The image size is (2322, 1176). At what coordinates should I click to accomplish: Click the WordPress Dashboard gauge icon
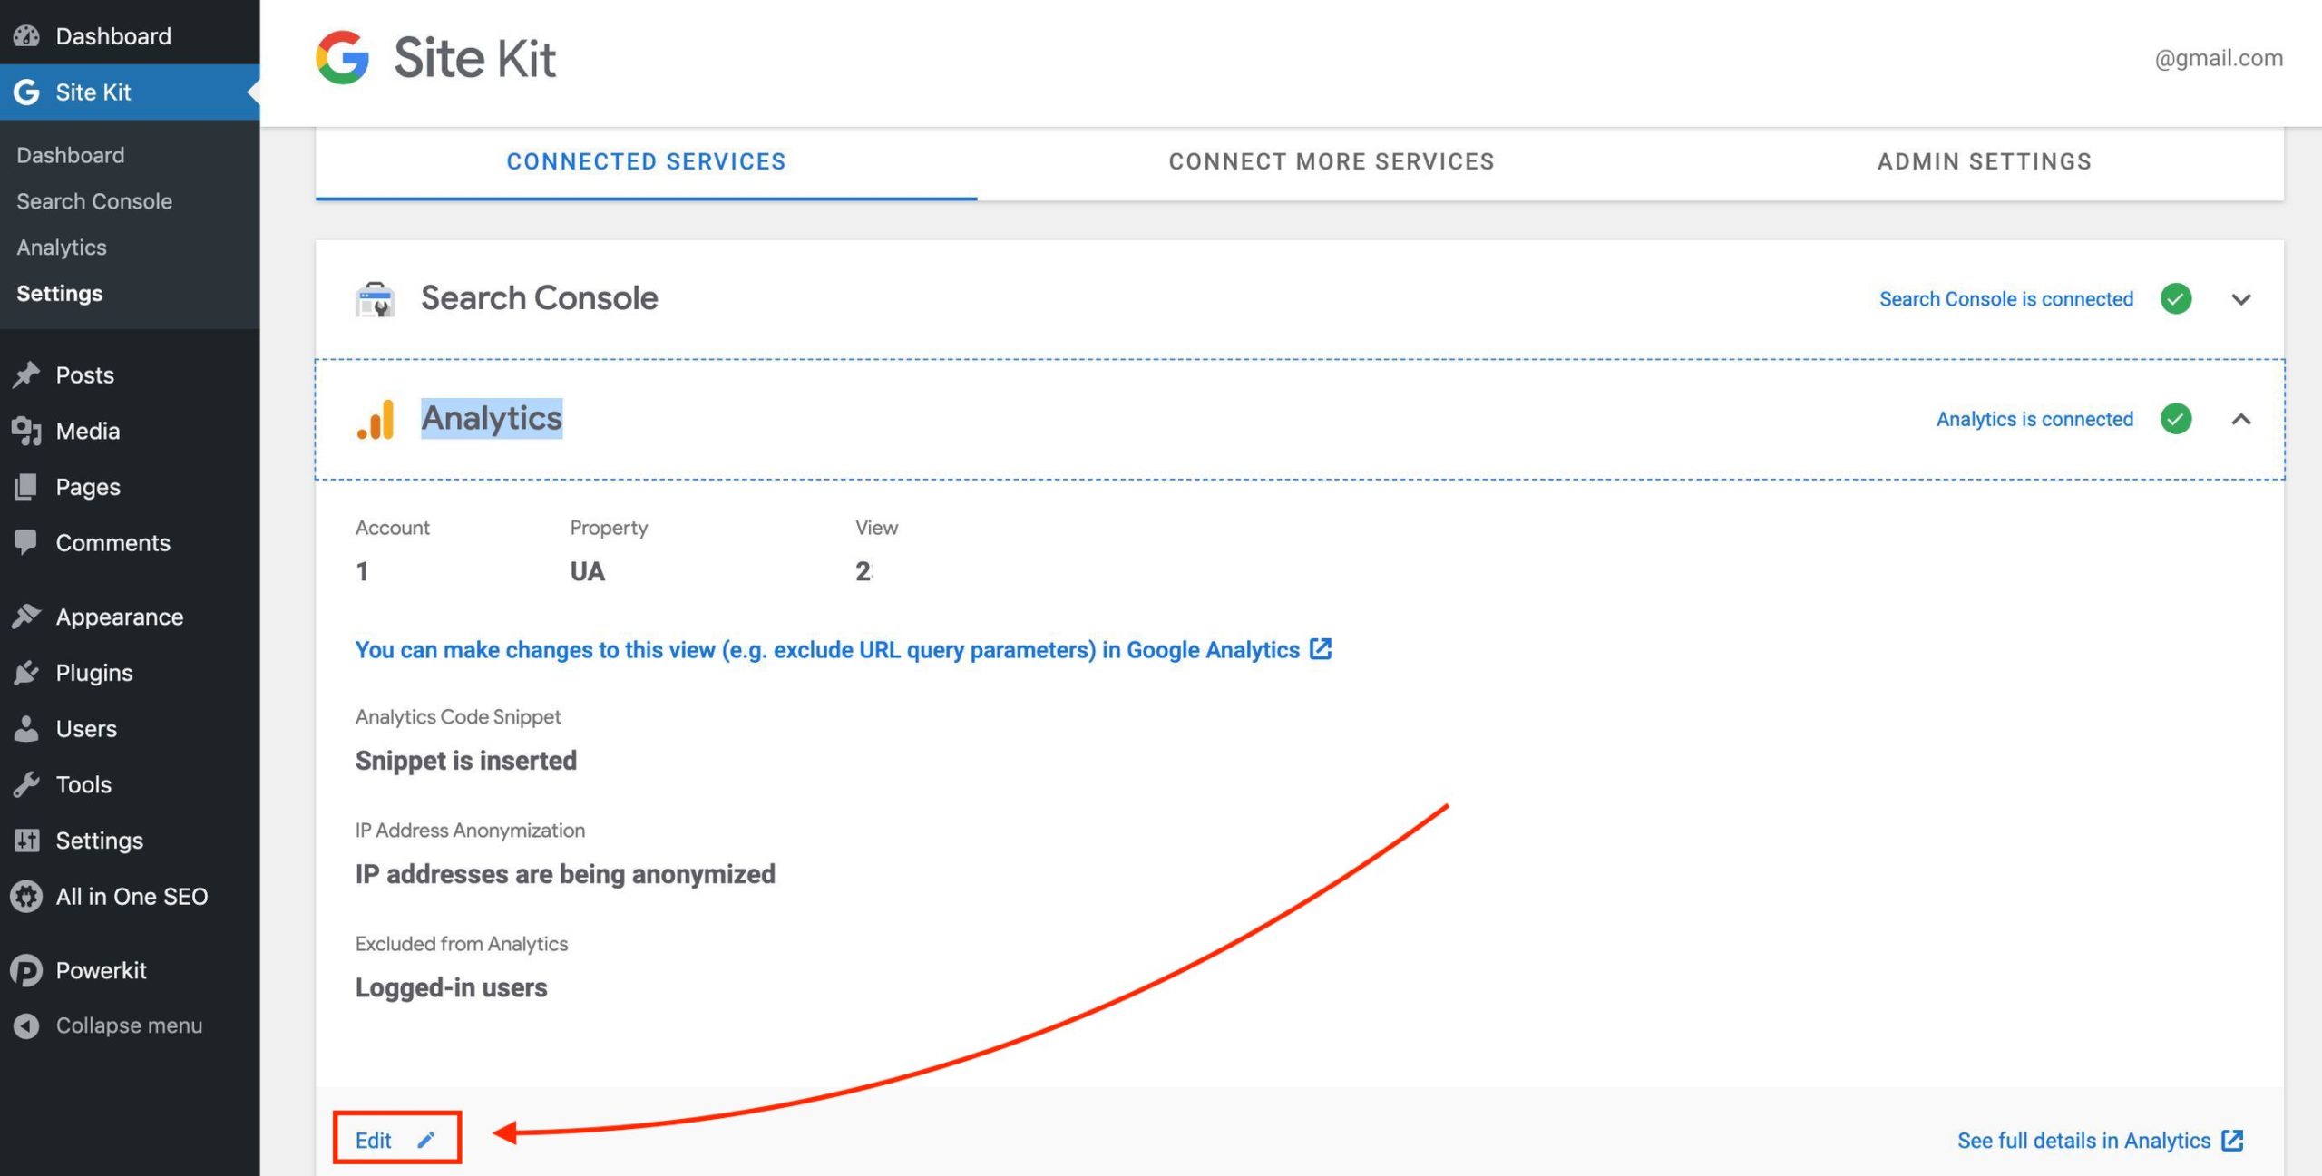(x=26, y=35)
